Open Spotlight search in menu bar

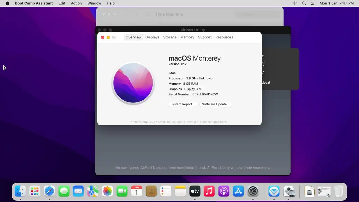pos(304,3)
